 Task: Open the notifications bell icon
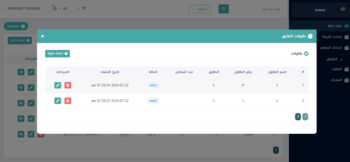click(x=54, y=8)
